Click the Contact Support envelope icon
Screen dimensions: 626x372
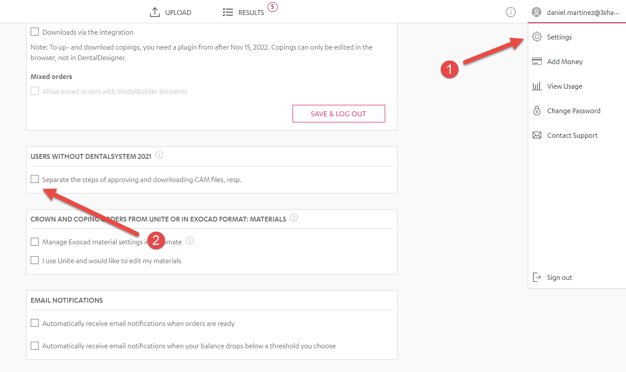tap(537, 135)
